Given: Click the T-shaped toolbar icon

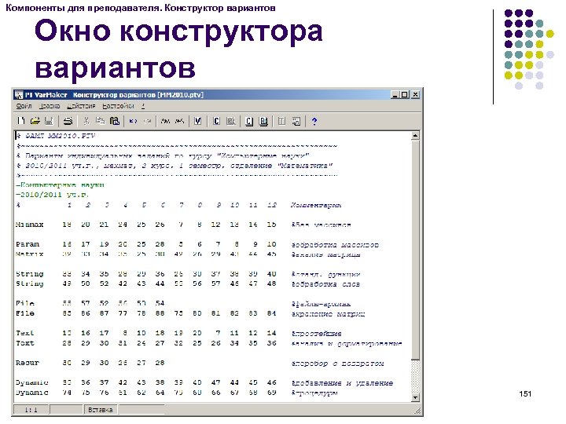Looking at the screenshot, I should [282, 121].
